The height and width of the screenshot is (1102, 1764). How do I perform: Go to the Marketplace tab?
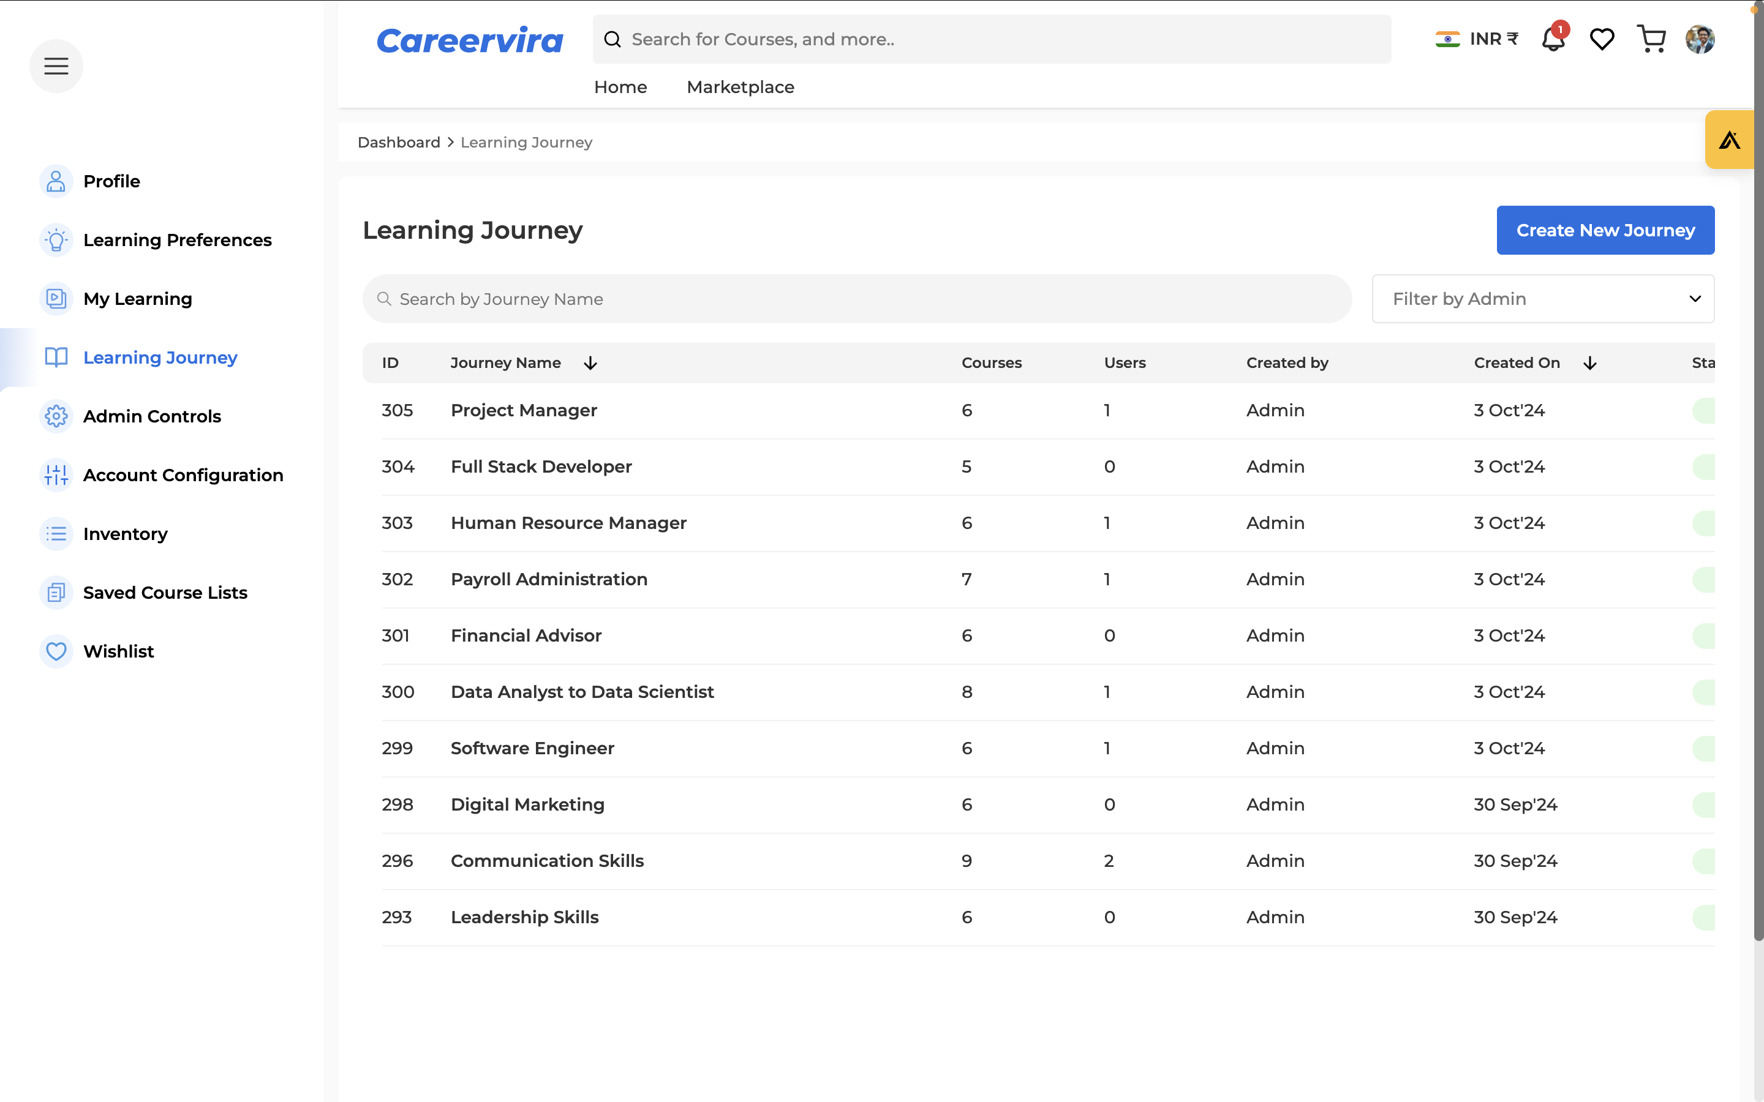tap(740, 87)
